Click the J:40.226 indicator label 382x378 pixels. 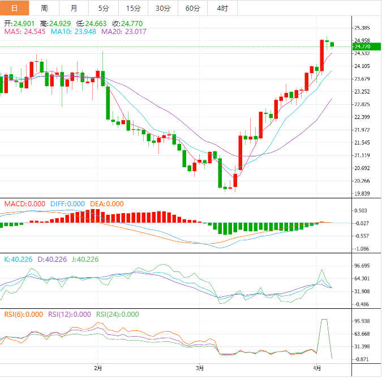pos(85,259)
